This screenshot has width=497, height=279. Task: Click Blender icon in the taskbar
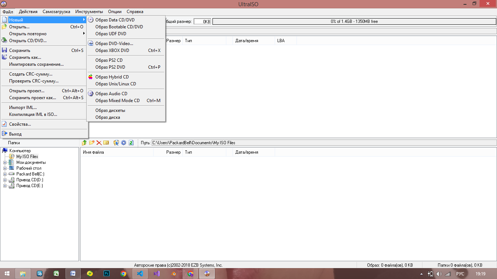pos(174,274)
